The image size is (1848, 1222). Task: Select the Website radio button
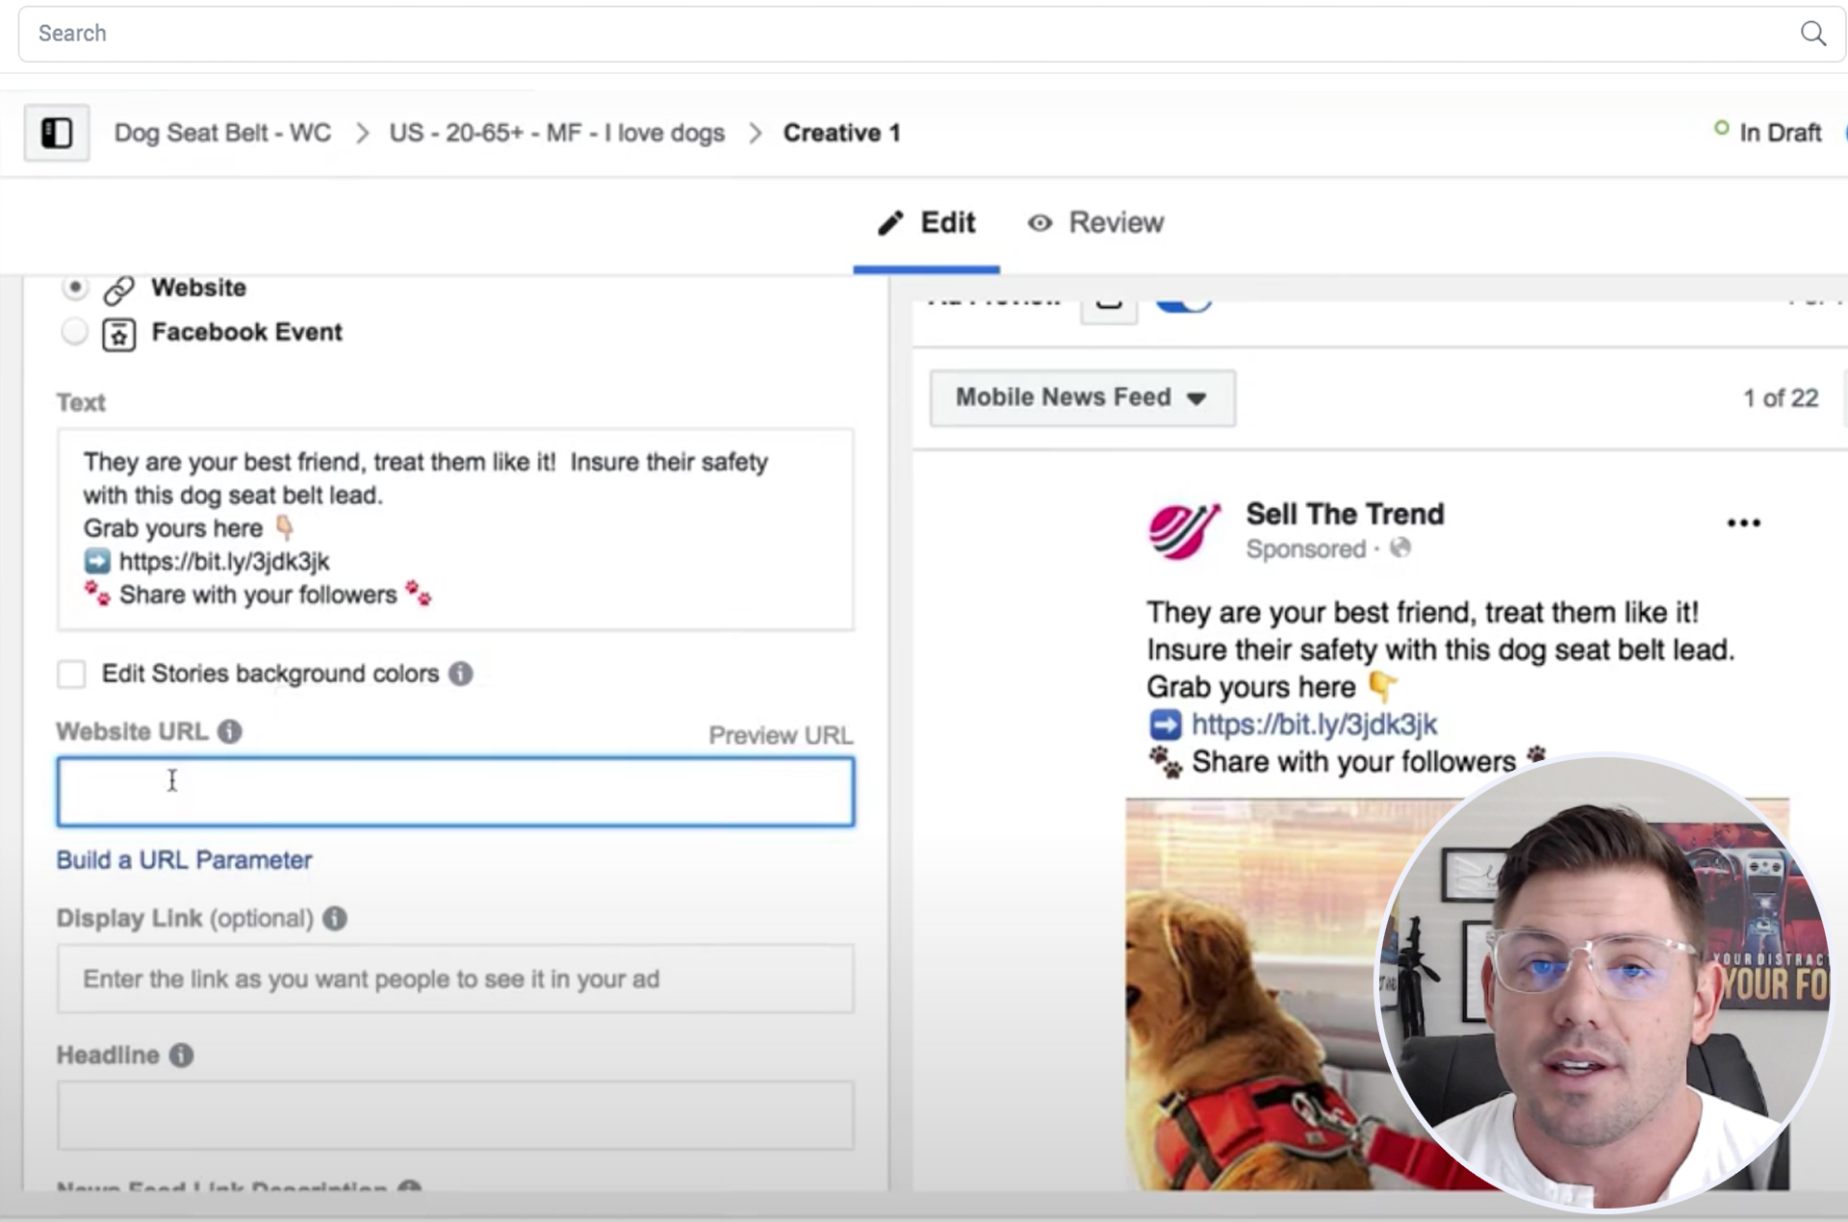[x=72, y=287]
